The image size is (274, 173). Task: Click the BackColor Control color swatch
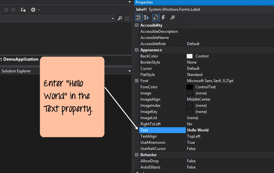pos(190,56)
